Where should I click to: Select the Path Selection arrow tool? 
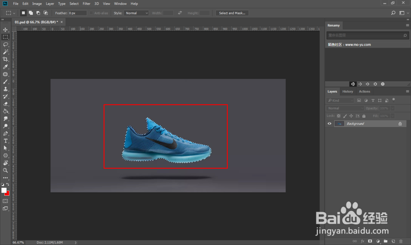point(5,148)
